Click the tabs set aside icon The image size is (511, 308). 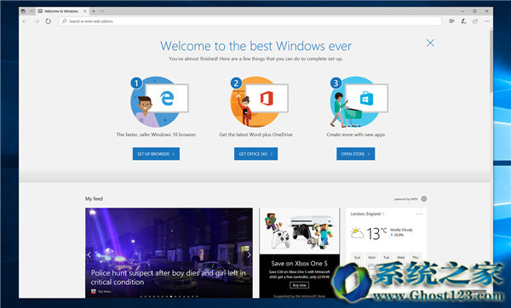click(x=23, y=11)
